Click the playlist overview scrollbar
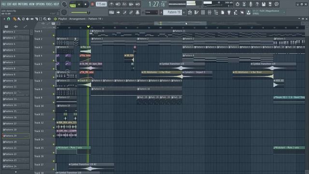The width and height of the screenshot is (309, 174). 180,23
